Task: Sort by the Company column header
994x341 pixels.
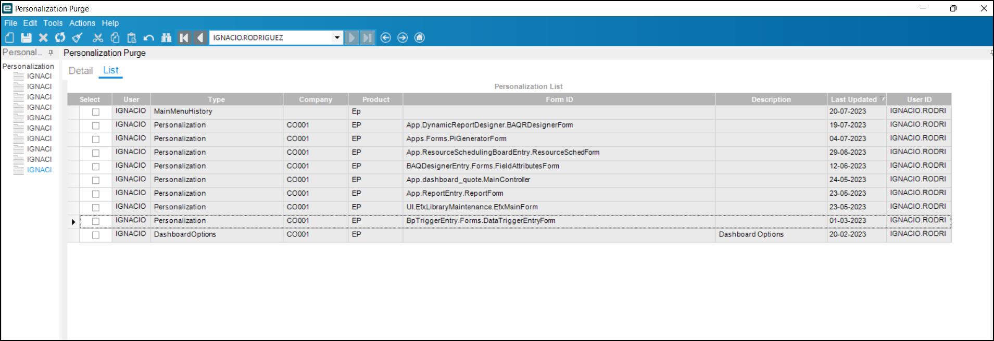Action: [316, 99]
